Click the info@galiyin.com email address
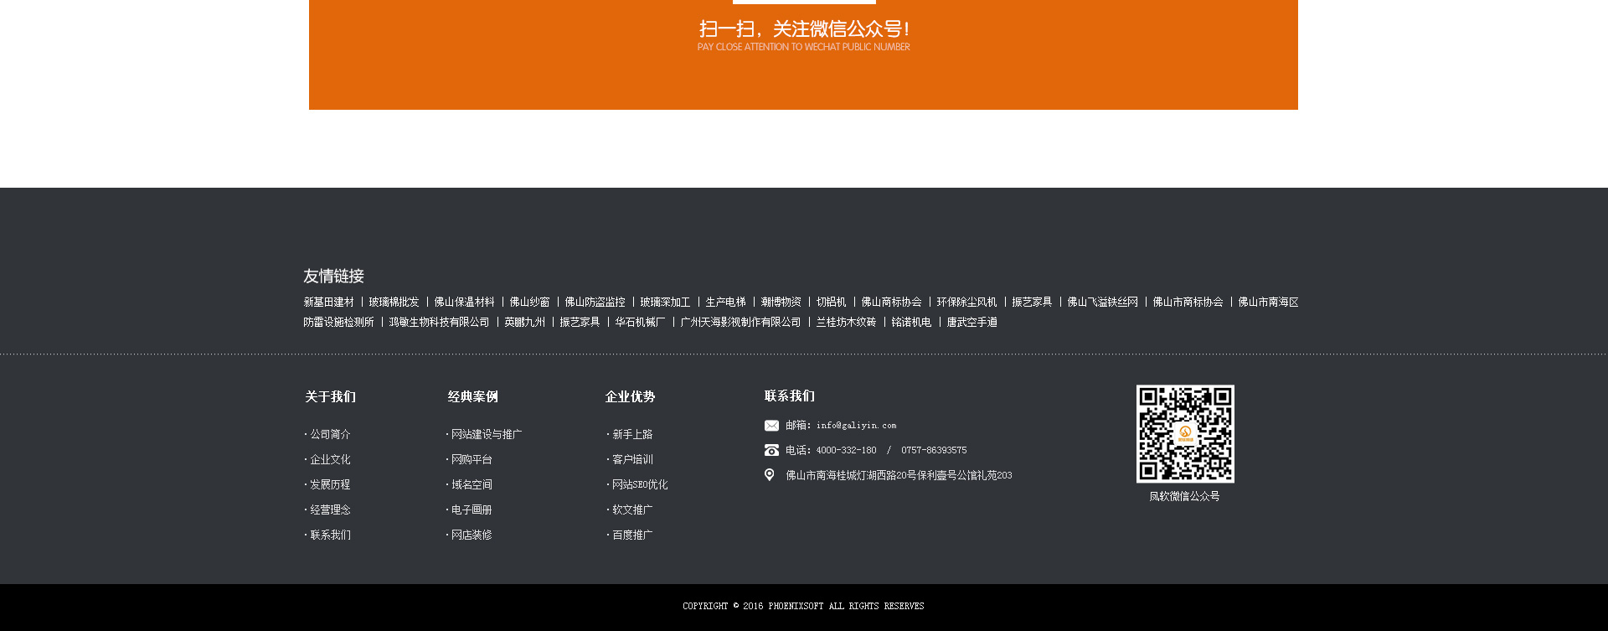 [856, 426]
